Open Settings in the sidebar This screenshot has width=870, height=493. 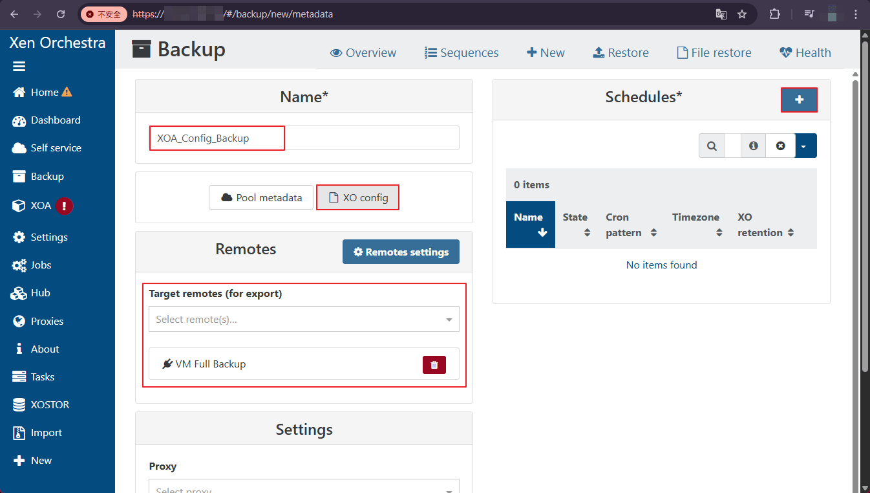pyautogui.click(x=40, y=237)
